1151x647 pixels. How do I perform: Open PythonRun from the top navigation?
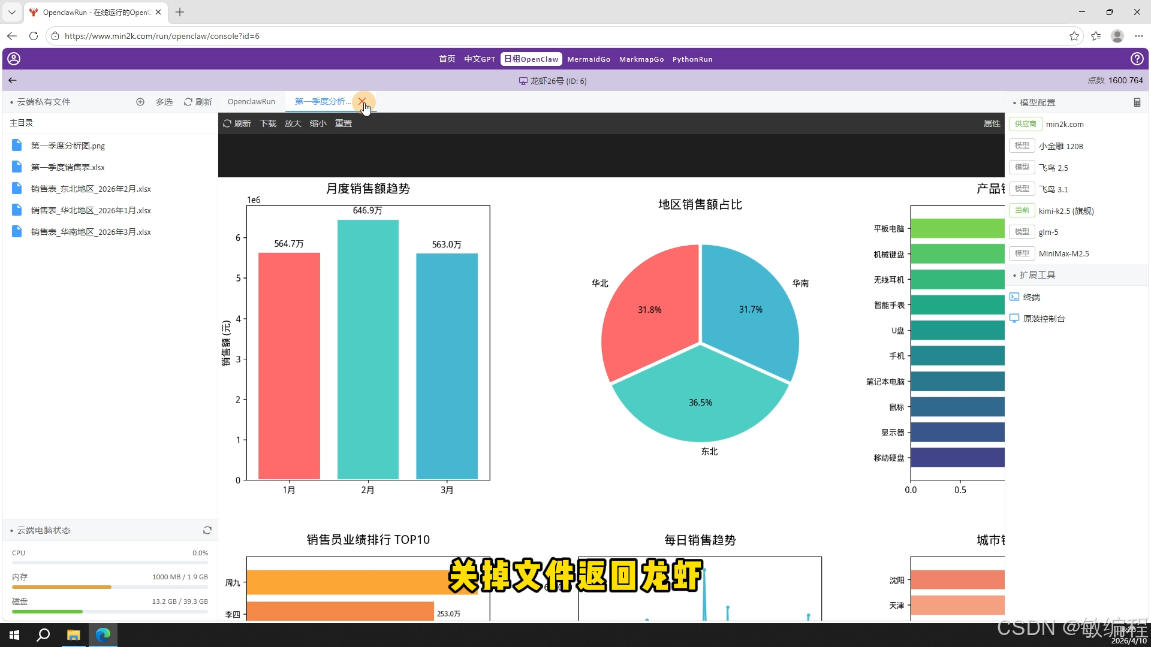tap(692, 59)
